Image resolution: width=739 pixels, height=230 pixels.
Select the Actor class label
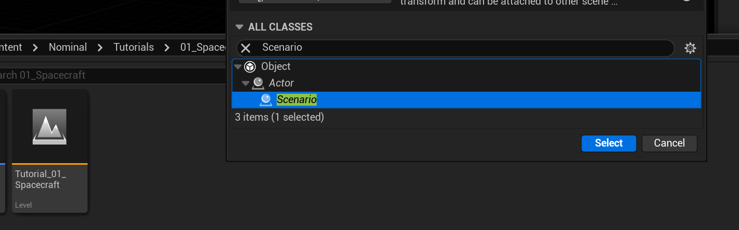(x=281, y=83)
